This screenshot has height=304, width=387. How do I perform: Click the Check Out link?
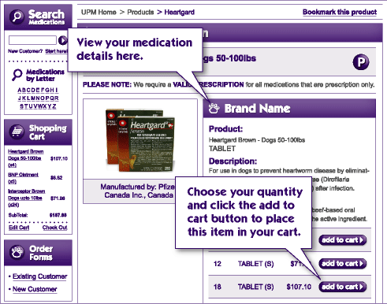[x=55, y=228]
